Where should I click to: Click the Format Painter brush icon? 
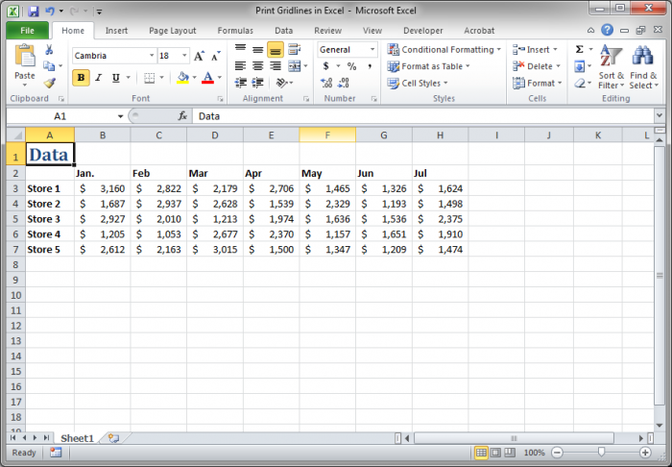pyautogui.click(x=50, y=83)
